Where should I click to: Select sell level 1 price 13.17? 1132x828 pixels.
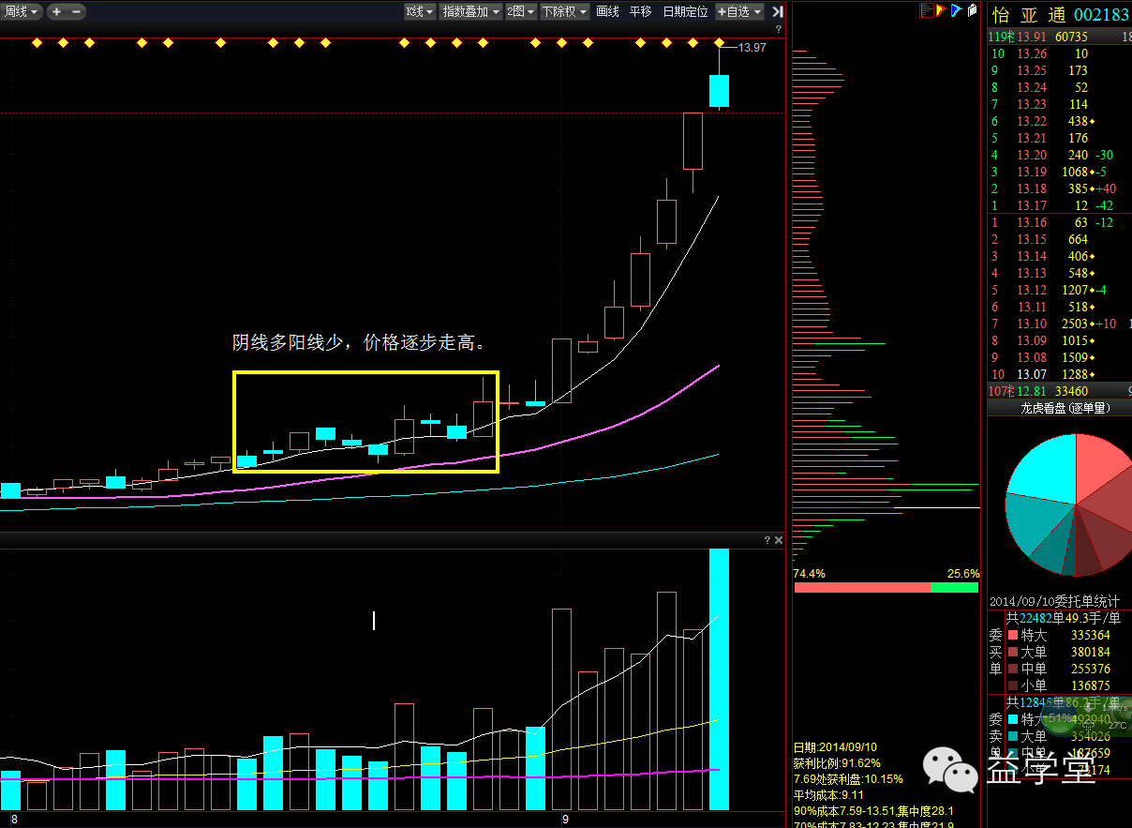coord(1032,205)
